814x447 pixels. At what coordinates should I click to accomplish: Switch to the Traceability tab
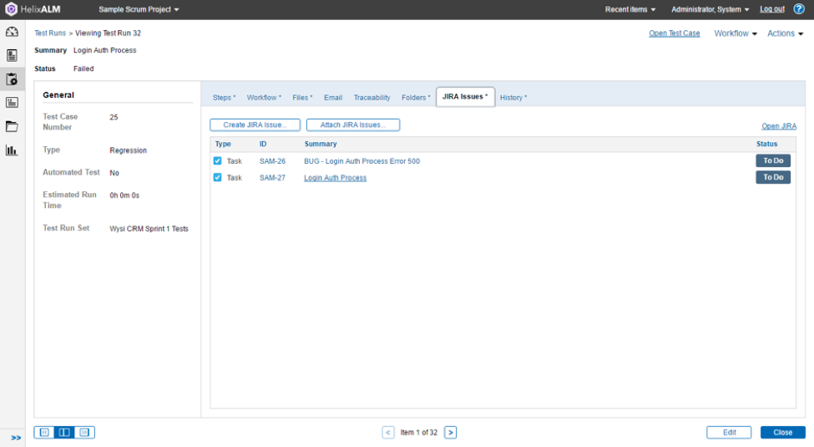coord(372,98)
